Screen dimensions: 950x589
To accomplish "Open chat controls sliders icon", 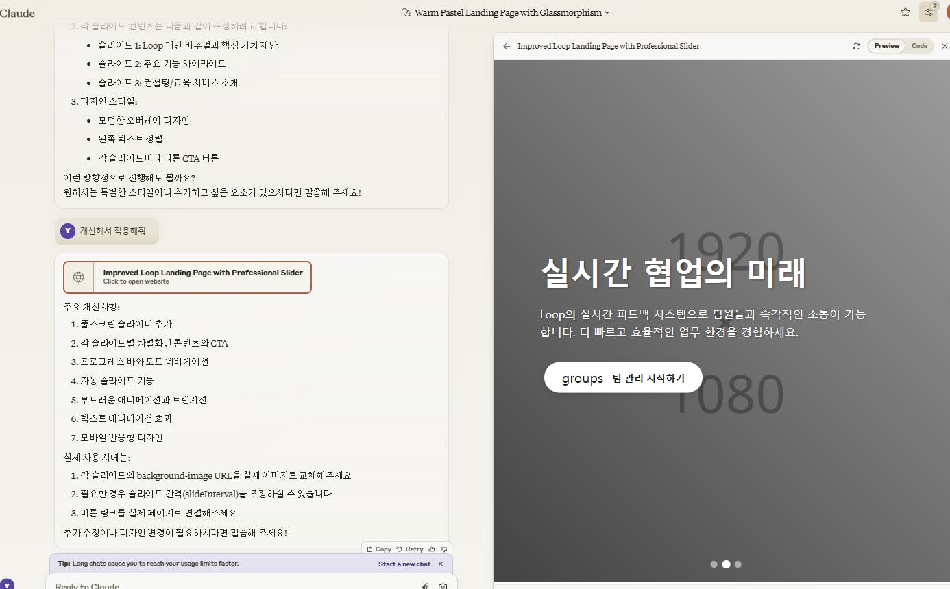I will (929, 12).
